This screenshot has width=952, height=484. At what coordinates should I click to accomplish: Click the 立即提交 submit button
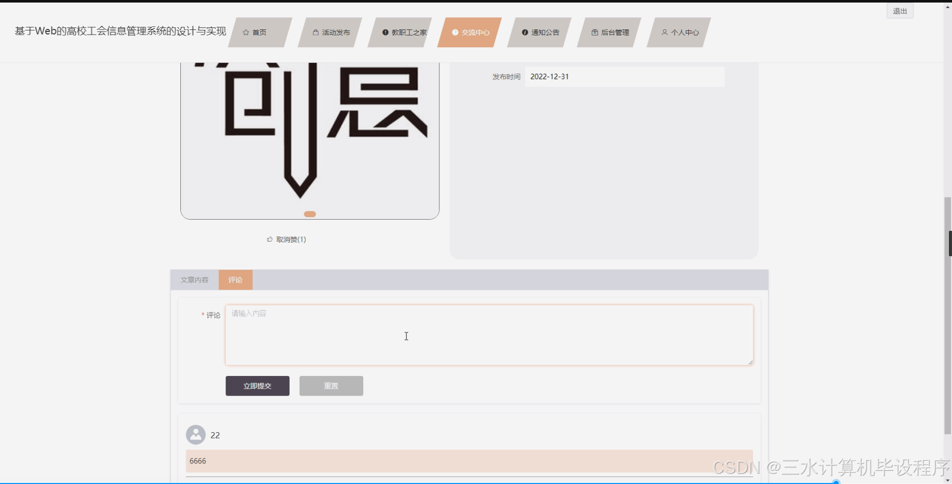(x=258, y=386)
